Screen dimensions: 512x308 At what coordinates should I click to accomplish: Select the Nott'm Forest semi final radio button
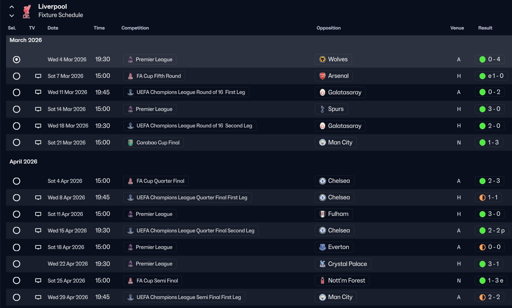(17, 281)
